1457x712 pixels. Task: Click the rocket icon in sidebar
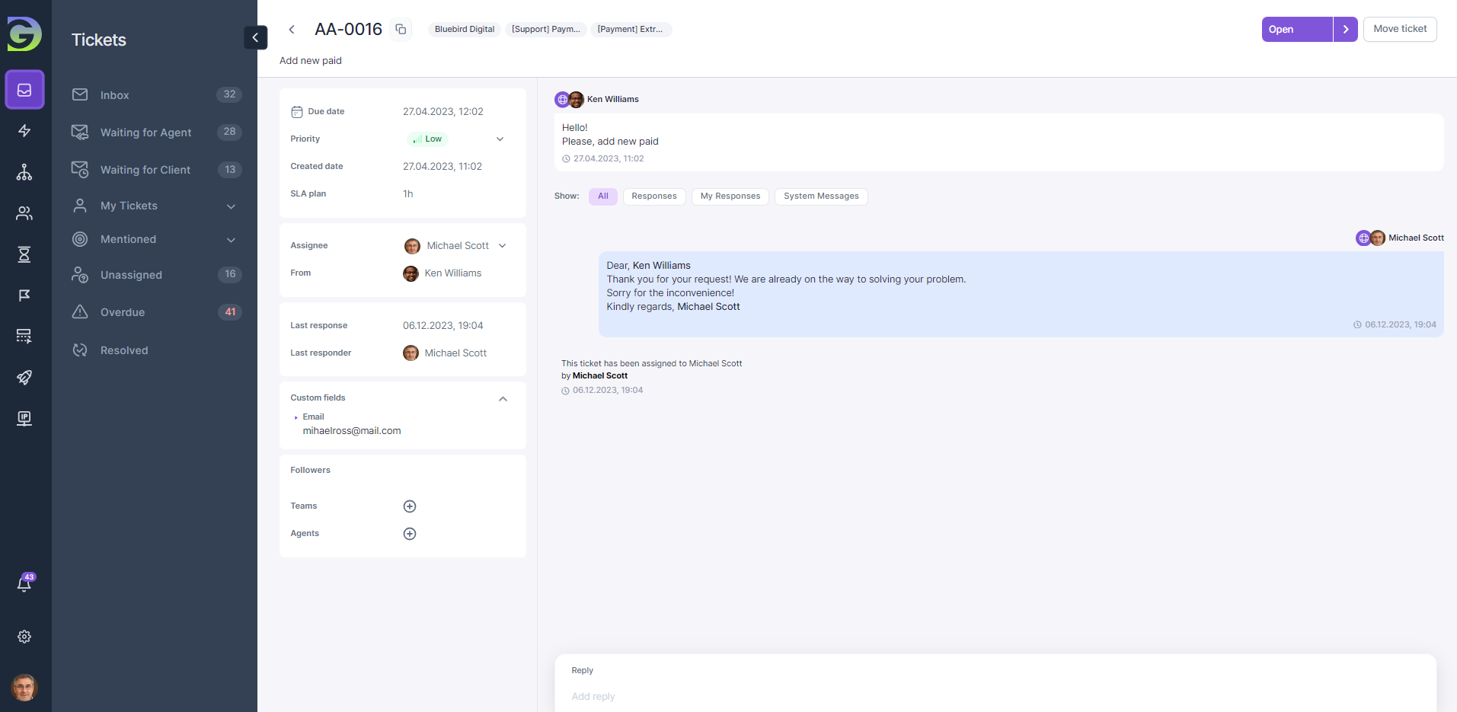pos(24,378)
